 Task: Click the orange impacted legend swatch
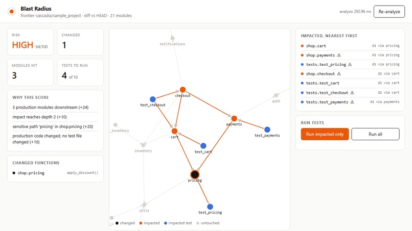coord(141,223)
